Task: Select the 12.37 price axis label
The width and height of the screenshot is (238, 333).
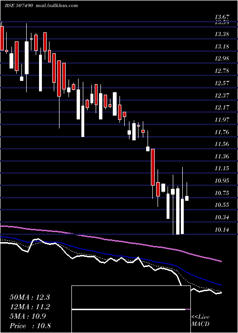Action: tap(222, 95)
